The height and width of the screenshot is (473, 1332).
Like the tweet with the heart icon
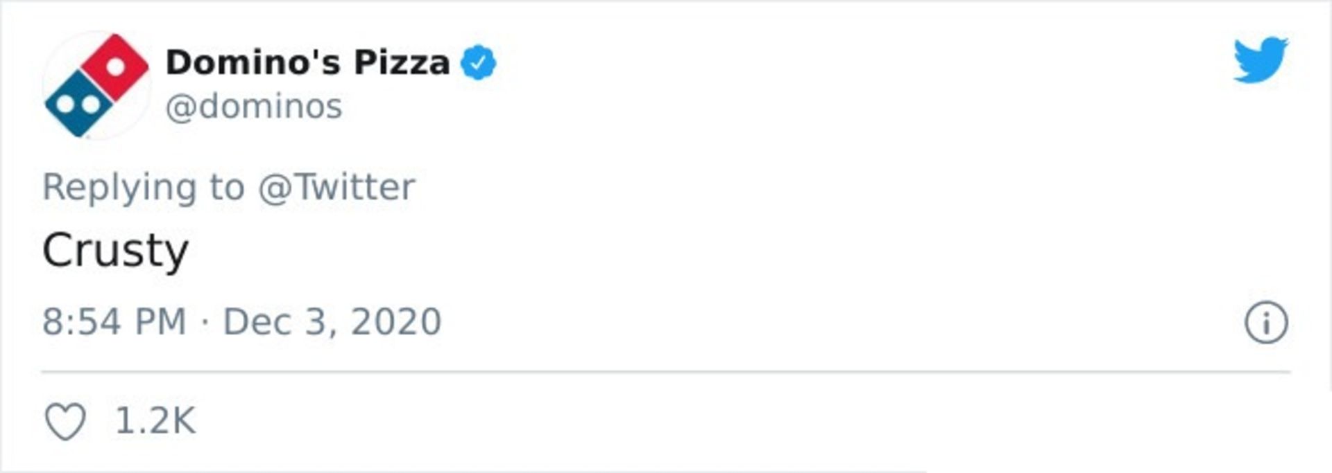coord(65,421)
